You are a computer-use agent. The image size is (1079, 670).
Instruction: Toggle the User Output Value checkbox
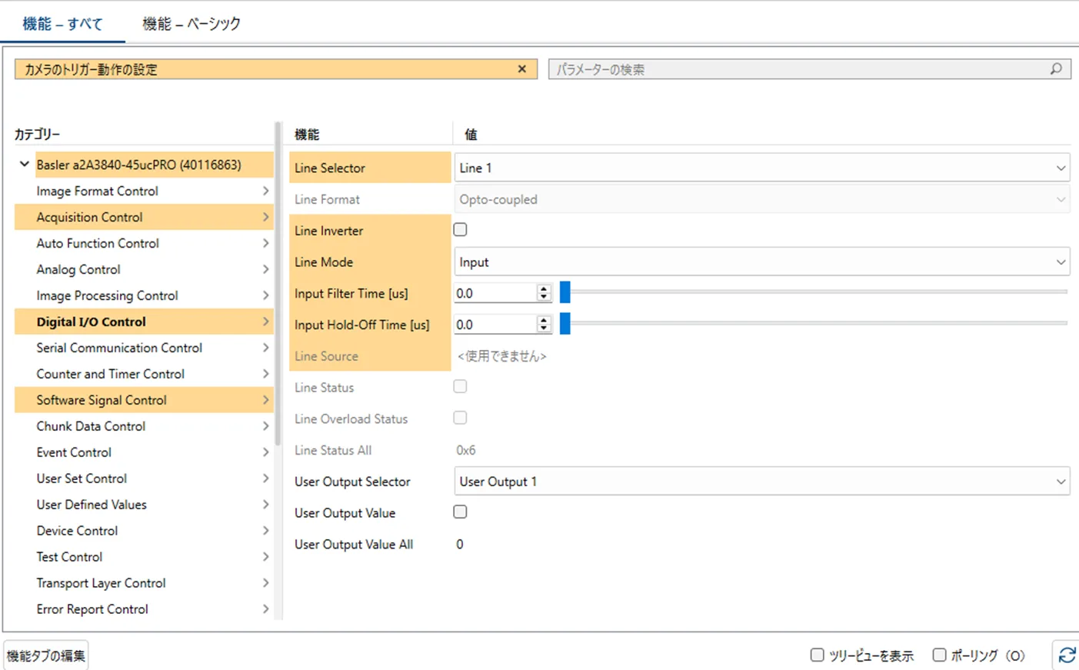(460, 512)
